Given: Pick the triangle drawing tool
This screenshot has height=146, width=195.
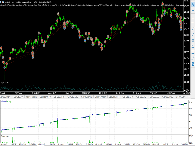Looking at the screenshot, I should coord(193,46).
